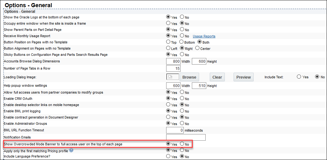Select No for first matching Pricing profile
The height and width of the screenshot is (160, 327).
[182, 150]
